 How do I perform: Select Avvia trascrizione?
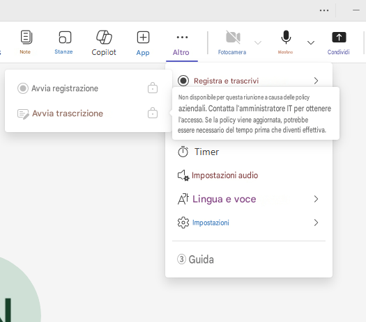coord(88,113)
